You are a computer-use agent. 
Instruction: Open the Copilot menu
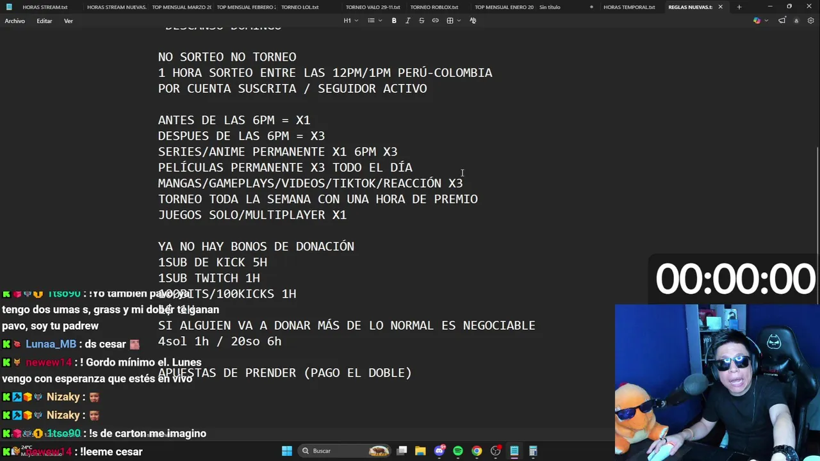tap(759, 20)
